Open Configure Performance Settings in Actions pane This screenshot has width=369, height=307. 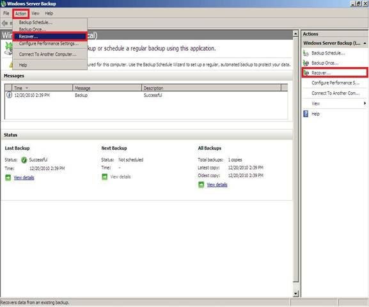(x=335, y=83)
